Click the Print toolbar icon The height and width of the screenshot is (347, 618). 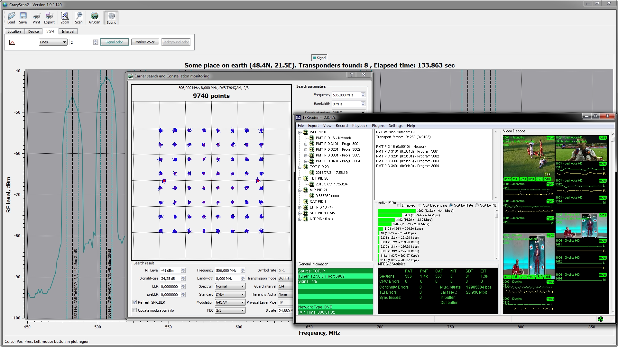36,18
